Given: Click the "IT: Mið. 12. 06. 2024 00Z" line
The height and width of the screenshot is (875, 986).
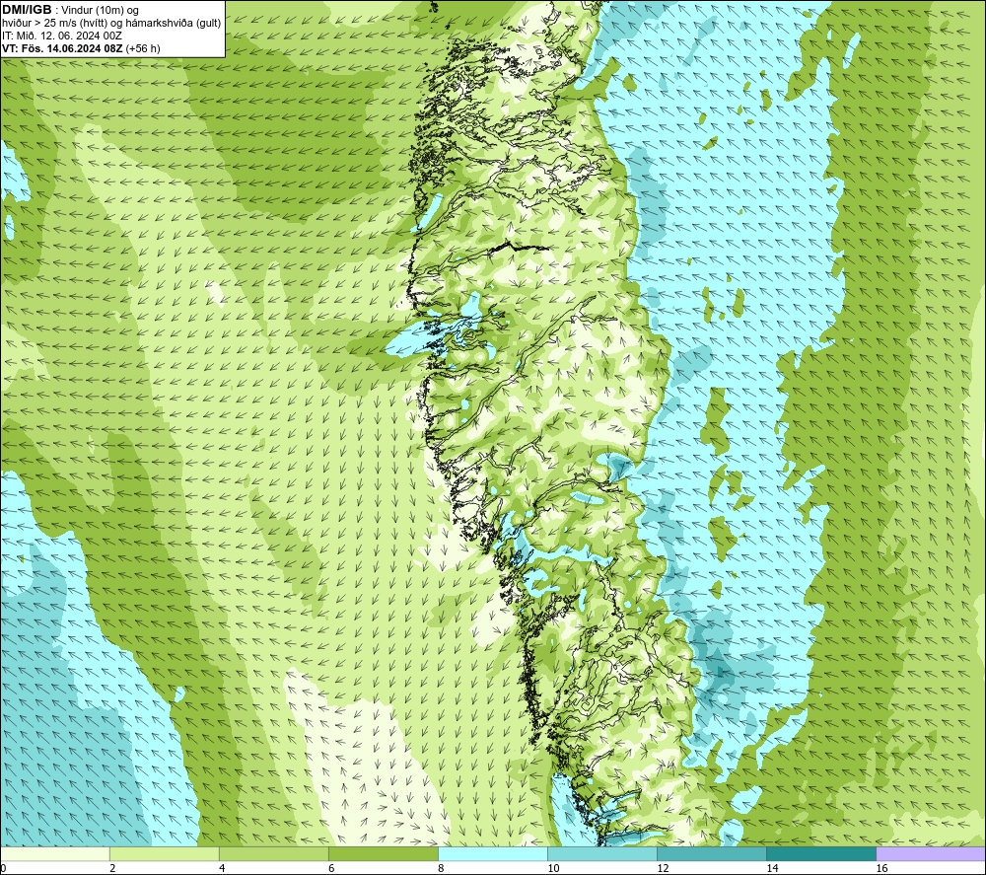Looking at the screenshot, I should 61,36.
